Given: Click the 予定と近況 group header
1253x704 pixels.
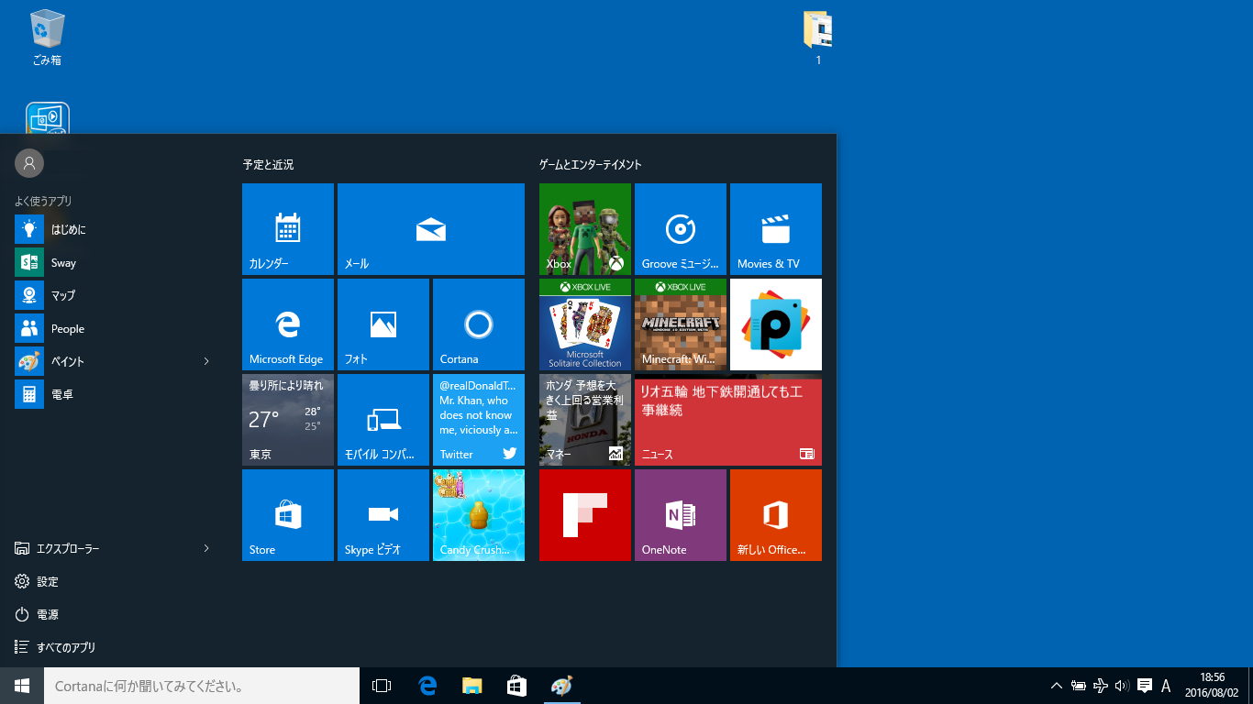Looking at the screenshot, I should [x=268, y=165].
